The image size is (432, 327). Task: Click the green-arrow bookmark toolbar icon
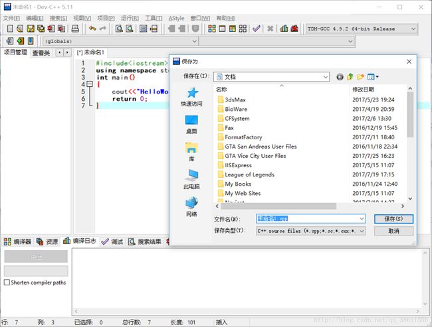click(x=20, y=41)
